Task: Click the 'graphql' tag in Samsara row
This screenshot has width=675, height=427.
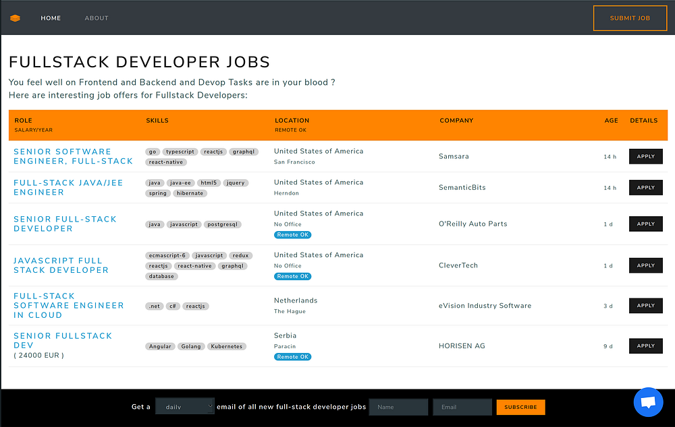Action: (243, 152)
